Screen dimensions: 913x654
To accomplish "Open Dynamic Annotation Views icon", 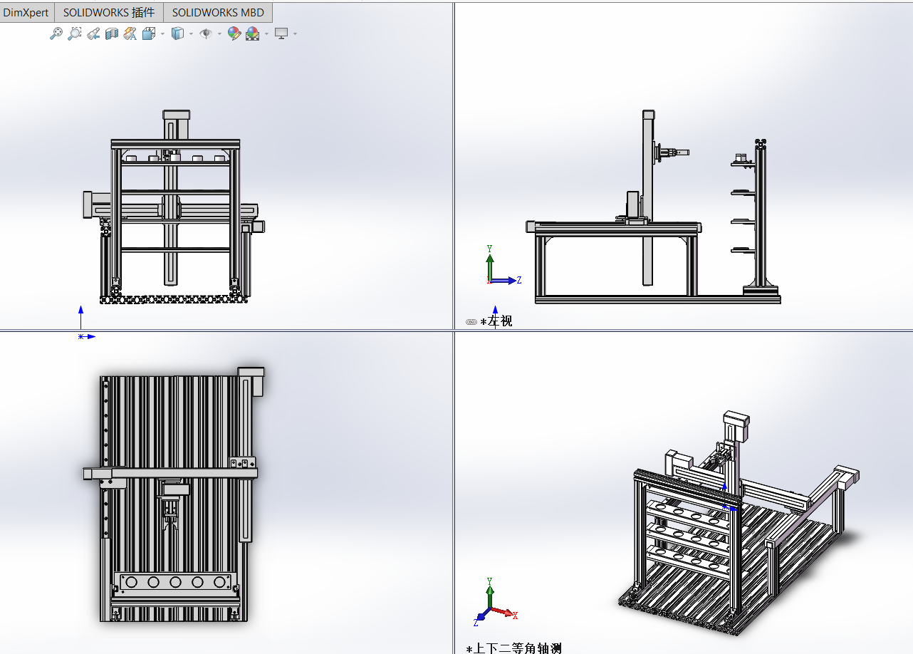I will point(130,33).
